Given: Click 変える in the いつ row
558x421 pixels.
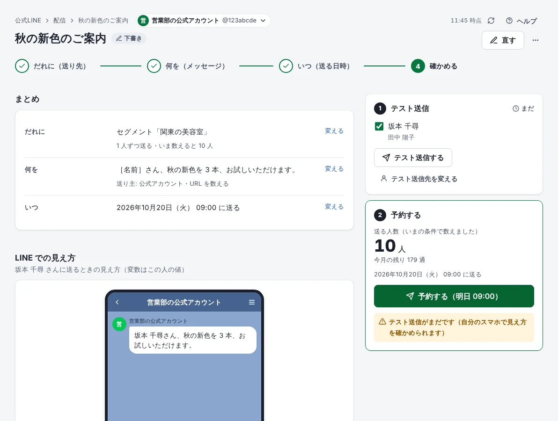Looking at the screenshot, I should (x=334, y=207).
